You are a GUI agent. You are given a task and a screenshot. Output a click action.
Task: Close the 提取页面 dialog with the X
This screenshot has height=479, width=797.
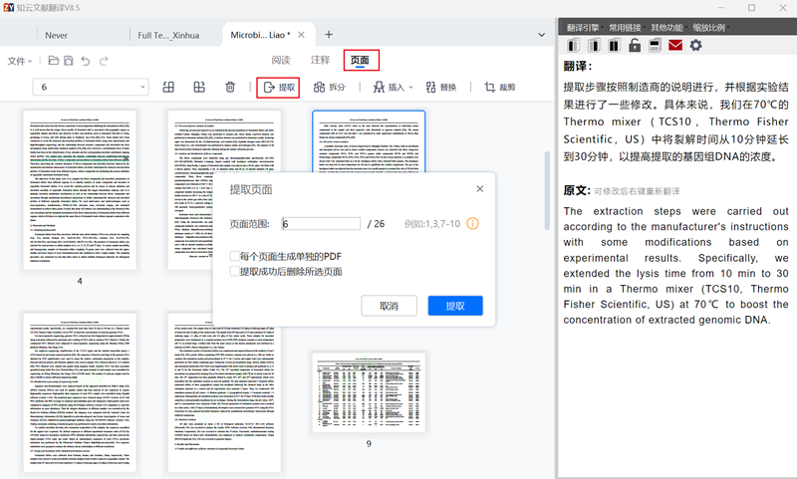pyautogui.click(x=480, y=189)
